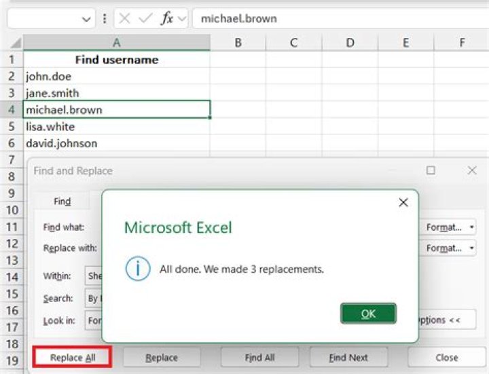The height and width of the screenshot is (374, 489).
Task: Select cell containing lisa.white
Action: (117, 127)
